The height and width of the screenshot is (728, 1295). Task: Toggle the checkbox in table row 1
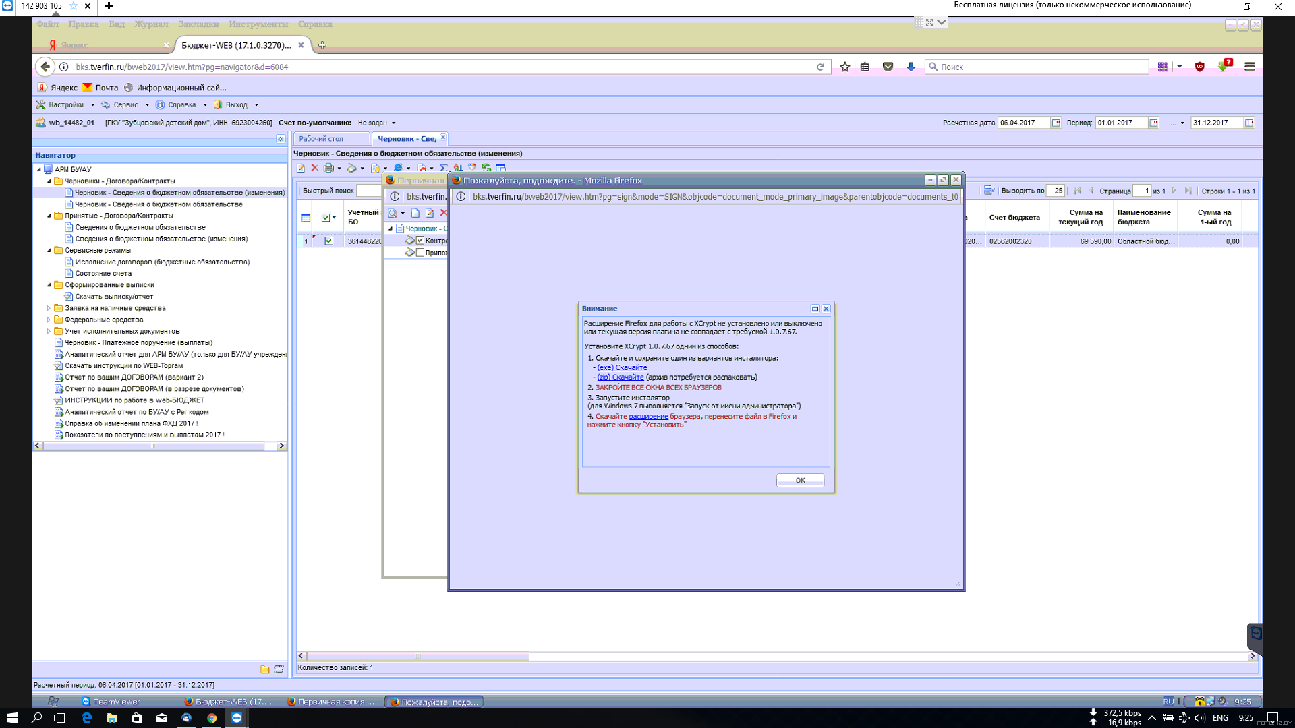click(x=329, y=241)
